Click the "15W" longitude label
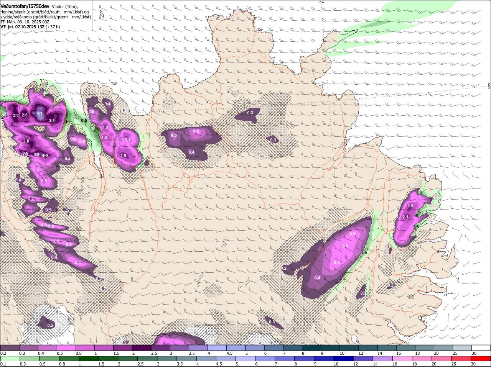Screen dimensions: 491x367 tap(321, 2)
